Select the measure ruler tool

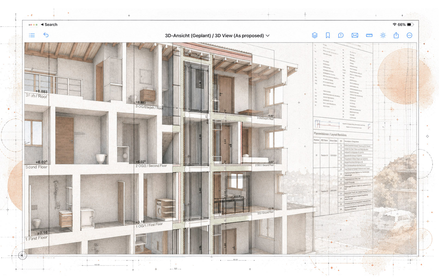coord(369,35)
